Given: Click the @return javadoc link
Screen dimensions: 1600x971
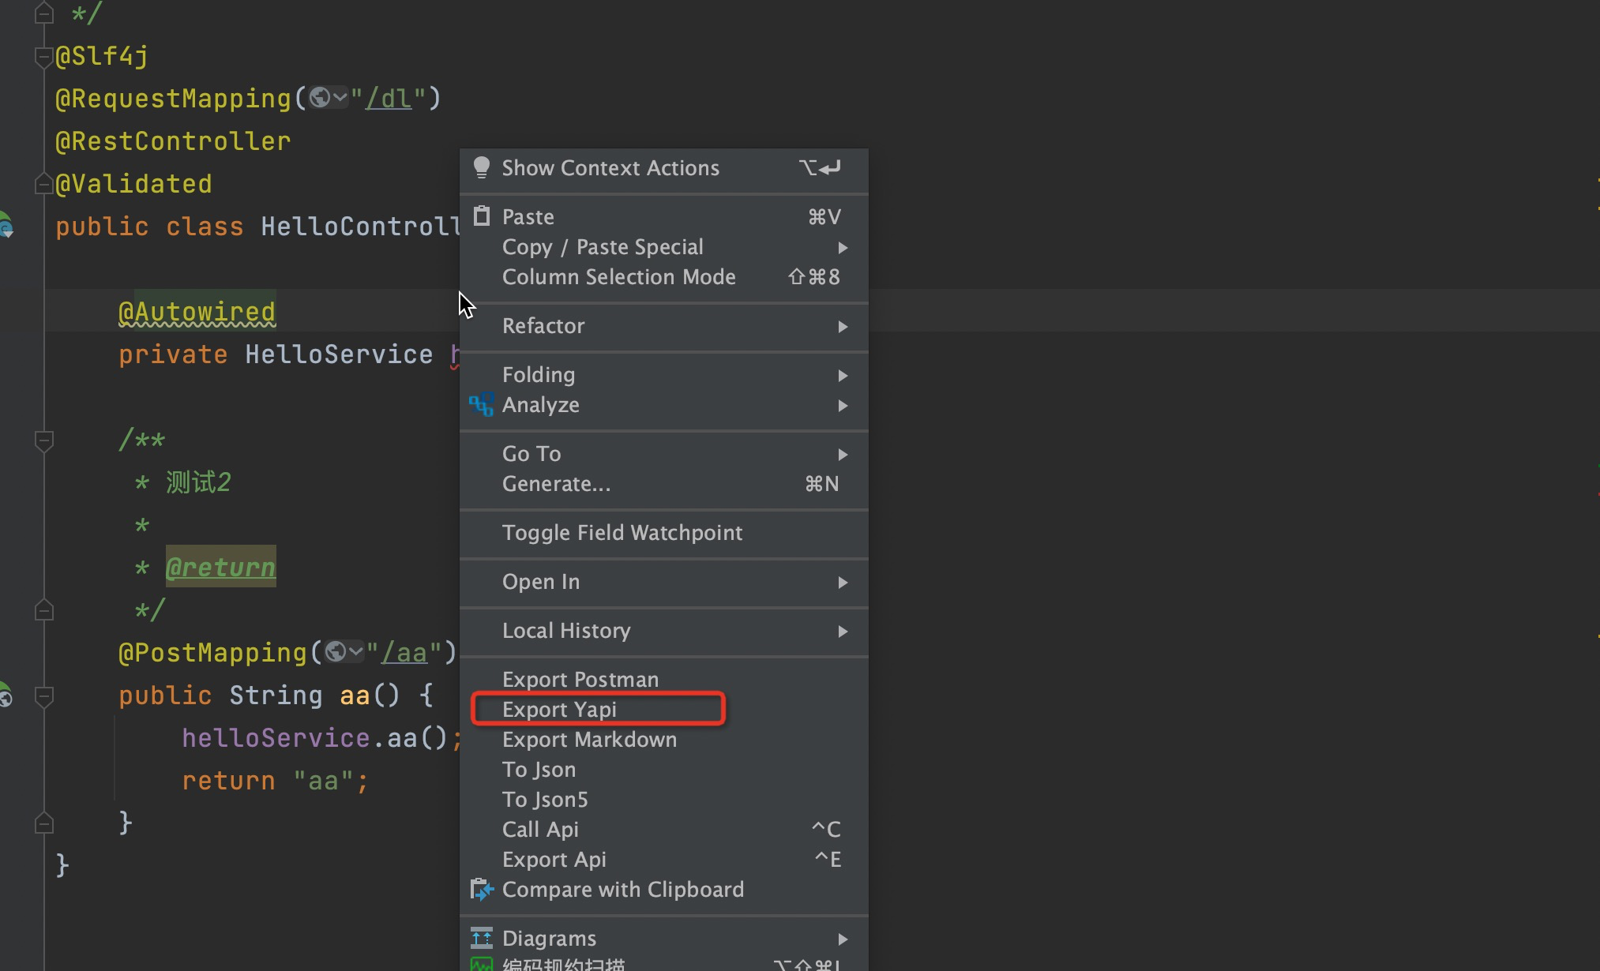Looking at the screenshot, I should 220,566.
